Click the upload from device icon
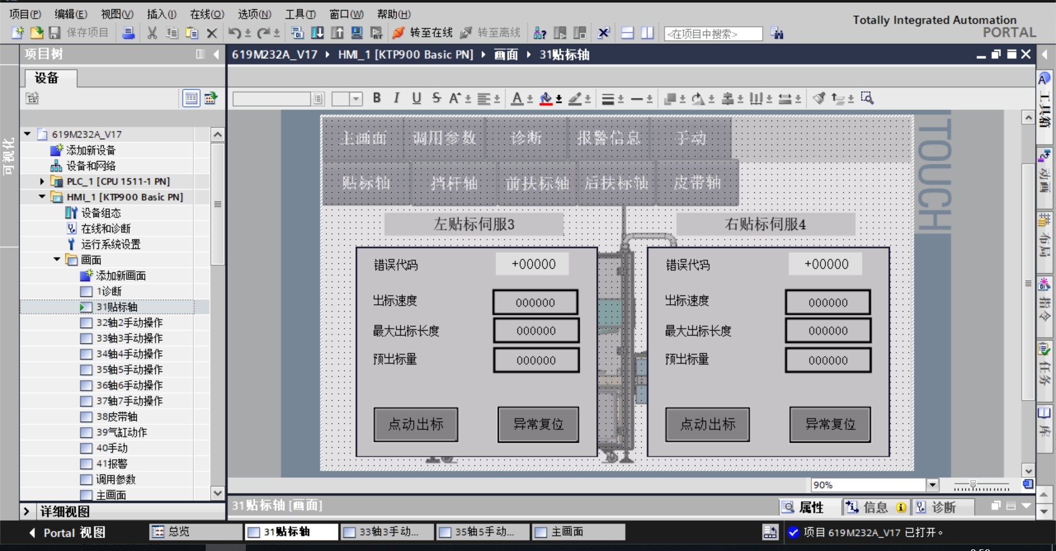The width and height of the screenshot is (1056, 551). click(x=337, y=33)
